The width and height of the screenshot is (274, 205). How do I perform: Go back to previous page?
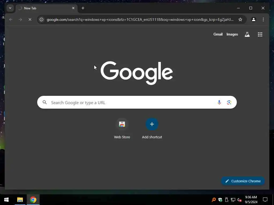pyautogui.click(x=11, y=19)
